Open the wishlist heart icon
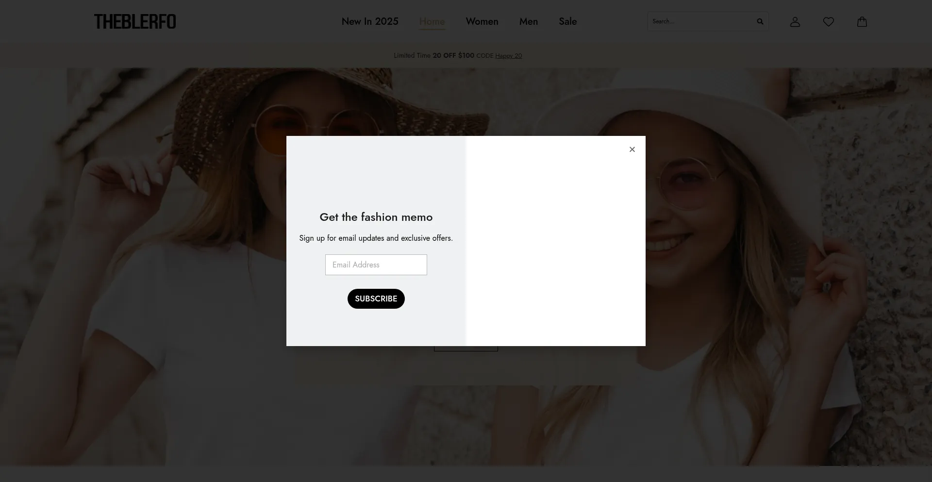This screenshot has height=482, width=932. coord(828,22)
